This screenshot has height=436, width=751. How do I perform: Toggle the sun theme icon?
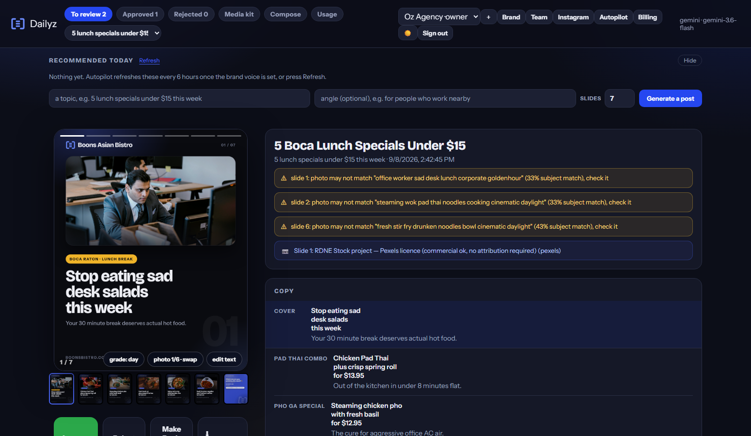[407, 33]
